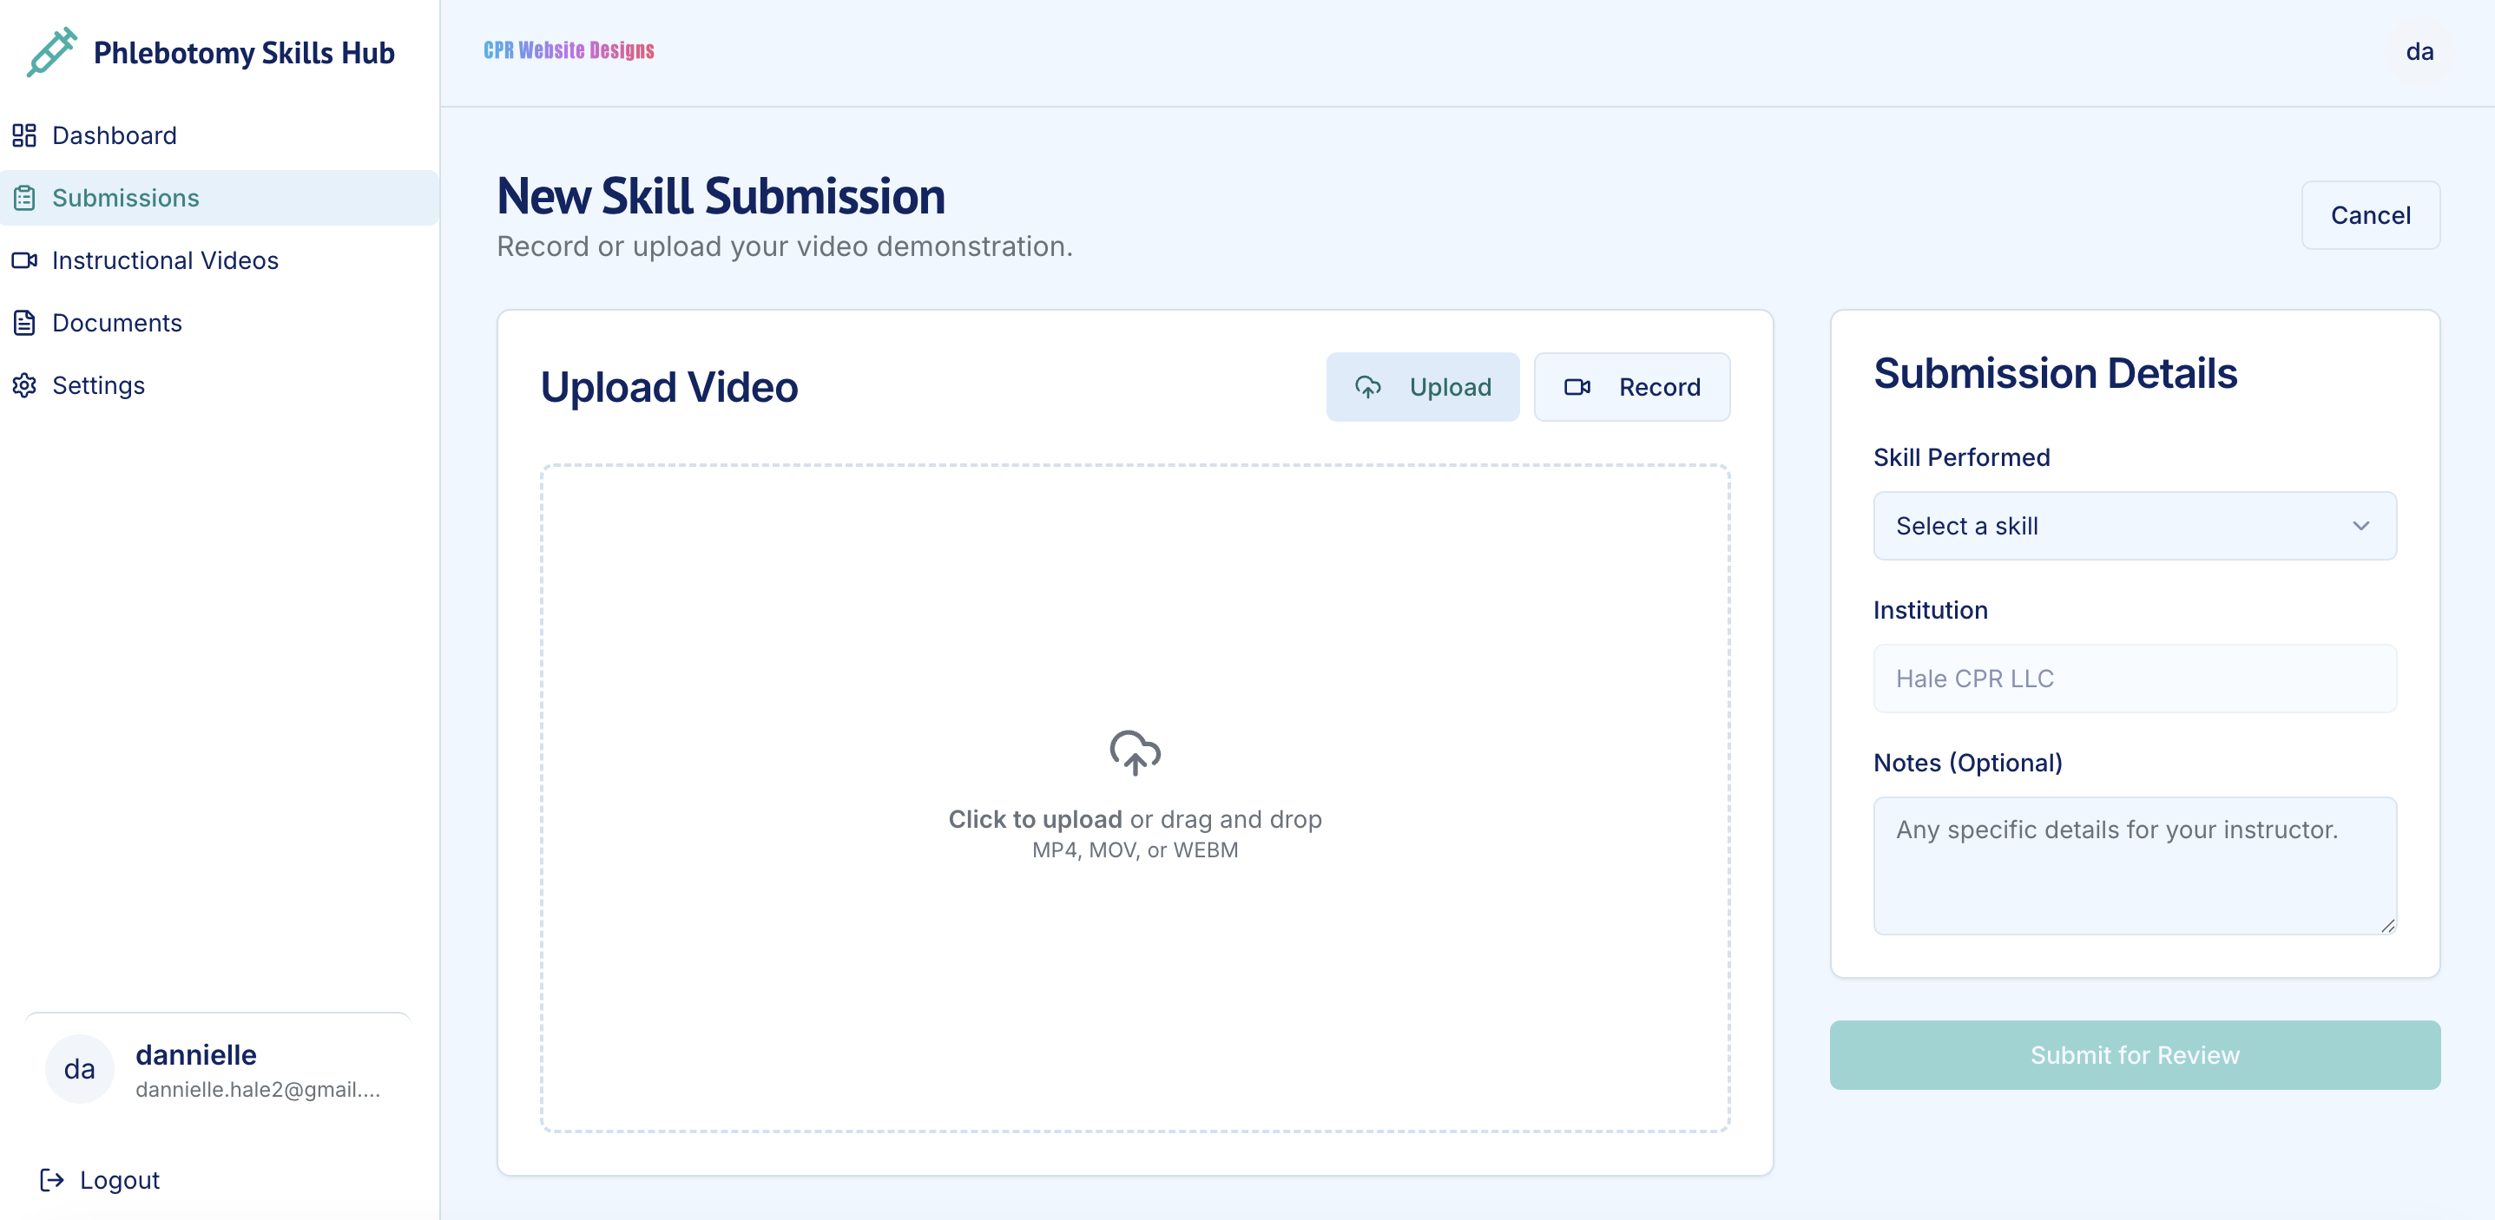Click the syringe logo icon
Viewport: 2495px width, 1220px height.
click(x=51, y=52)
